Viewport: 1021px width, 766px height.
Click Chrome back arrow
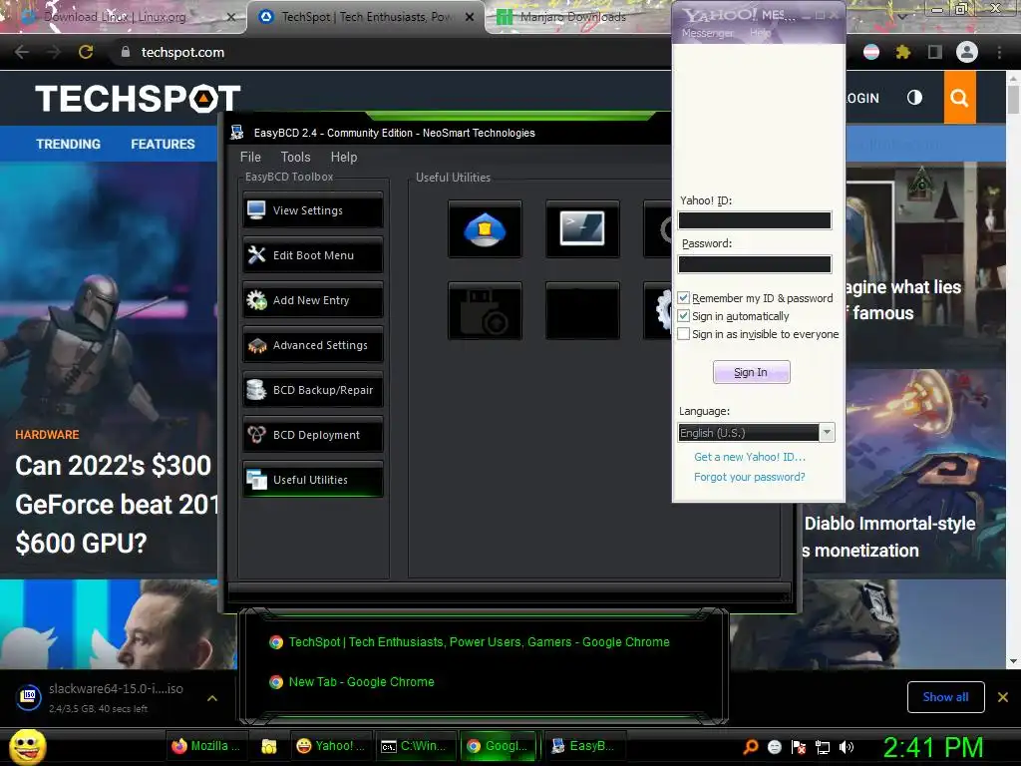[x=22, y=52]
